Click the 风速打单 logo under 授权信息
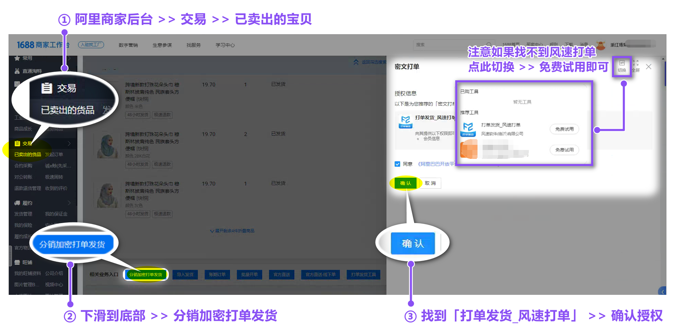Image resolution: width=675 pixels, height=329 pixels. (x=406, y=122)
